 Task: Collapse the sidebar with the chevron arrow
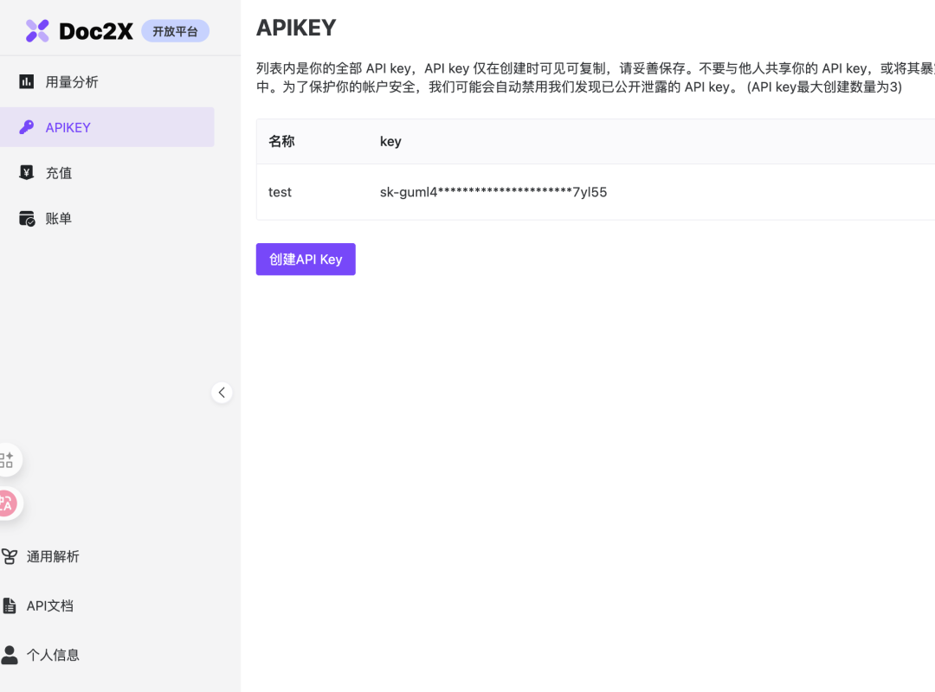(222, 392)
